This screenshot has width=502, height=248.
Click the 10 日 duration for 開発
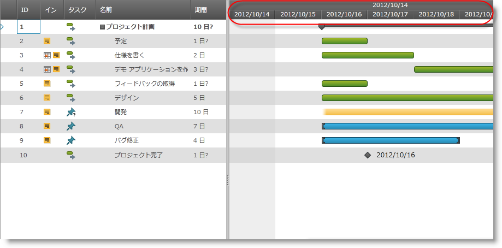(201, 112)
